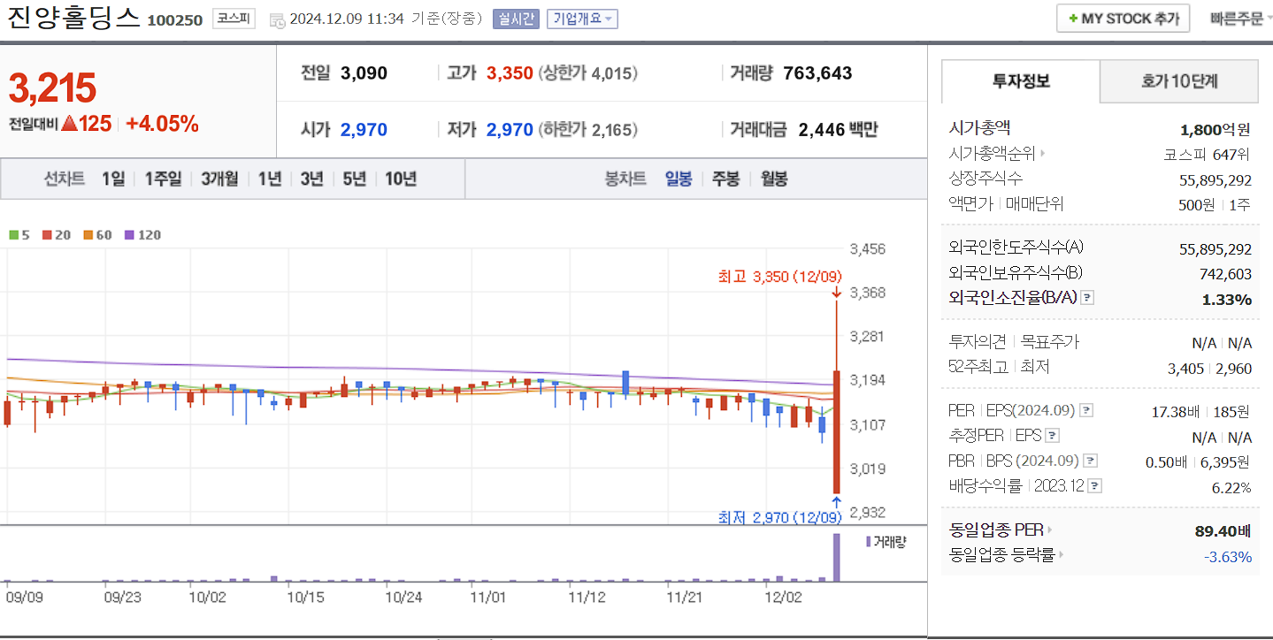Select the 1일 line chart period
The width and height of the screenshot is (1273, 640).
coord(113,179)
